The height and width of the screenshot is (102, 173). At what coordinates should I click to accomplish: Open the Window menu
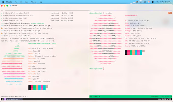[34, 2]
